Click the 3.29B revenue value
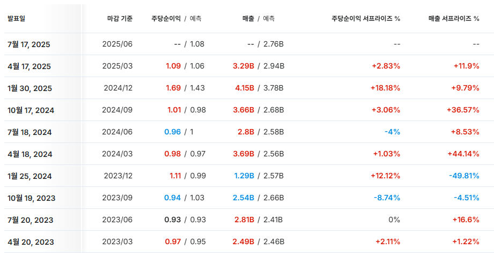Screen dimensions: 494x256 pyautogui.click(x=244, y=66)
